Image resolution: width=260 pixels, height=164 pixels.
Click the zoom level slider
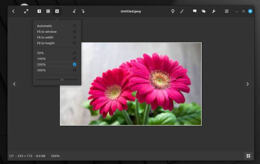tap(57, 79)
